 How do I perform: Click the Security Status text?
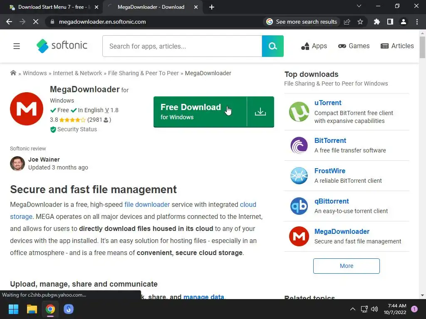[x=77, y=130]
